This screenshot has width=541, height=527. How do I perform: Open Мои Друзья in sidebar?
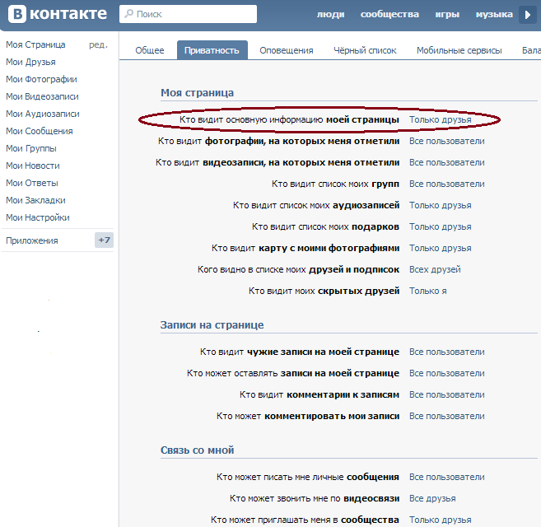point(30,62)
